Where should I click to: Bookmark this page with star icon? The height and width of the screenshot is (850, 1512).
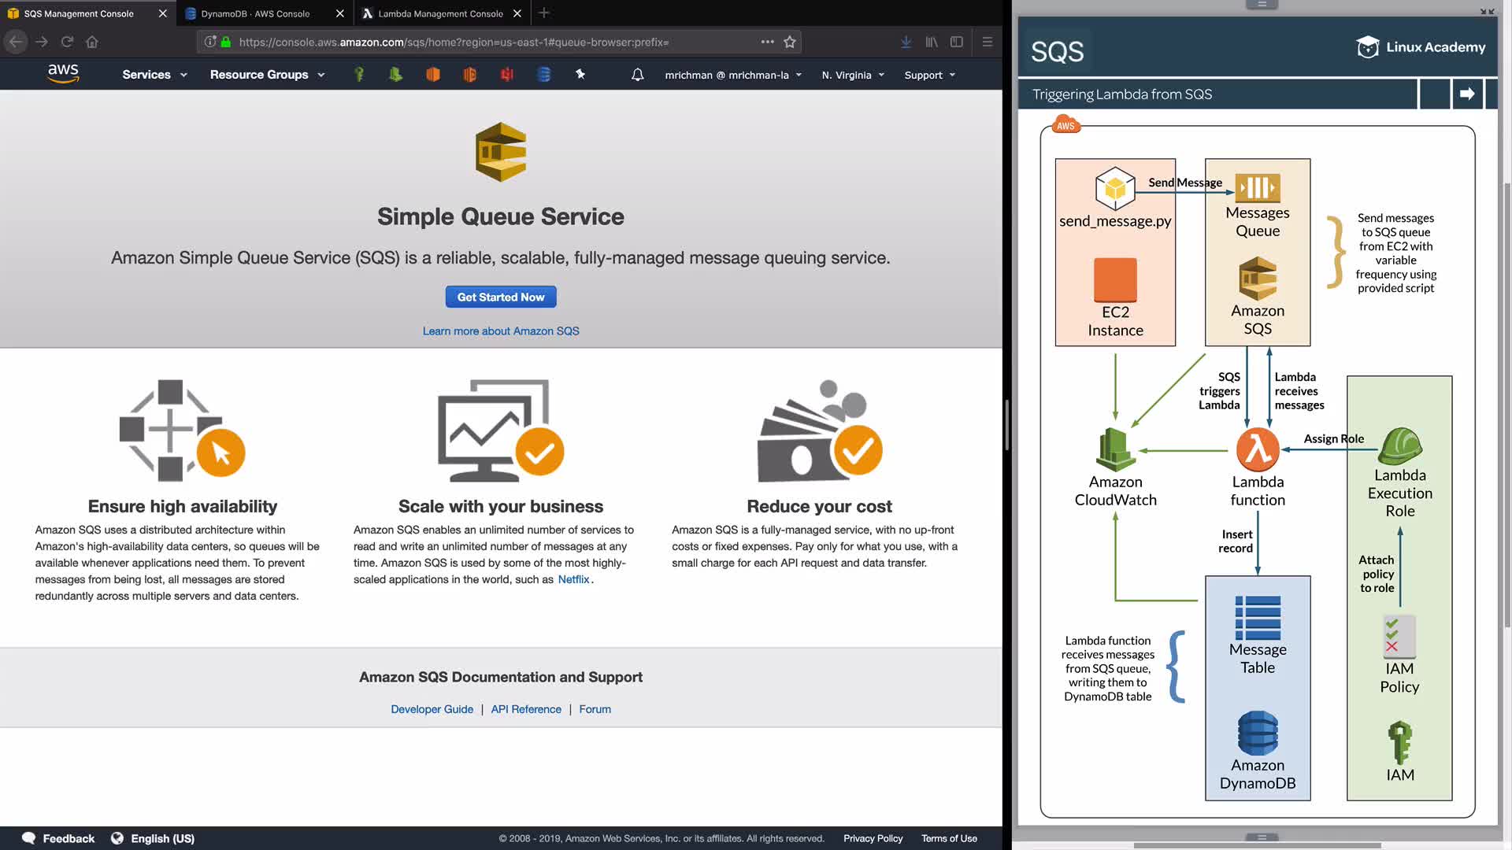point(790,42)
